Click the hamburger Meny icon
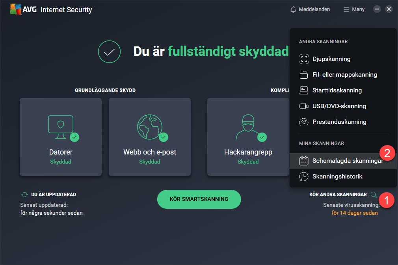 [346, 9]
